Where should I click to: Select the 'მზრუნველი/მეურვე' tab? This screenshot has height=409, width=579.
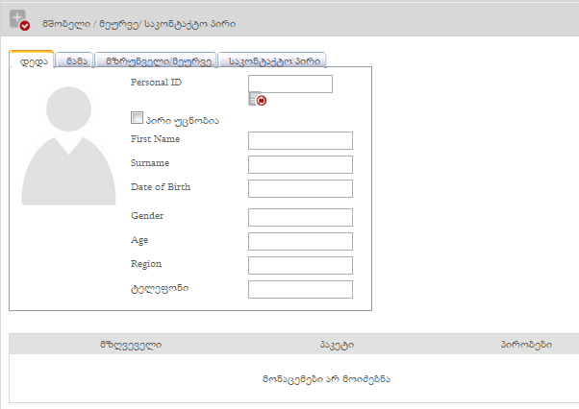click(x=155, y=60)
